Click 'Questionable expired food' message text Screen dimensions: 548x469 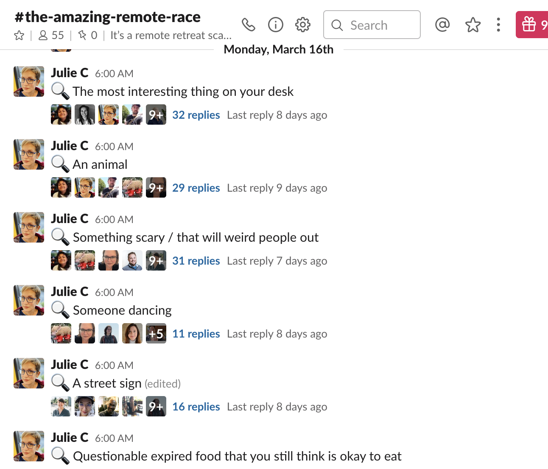(x=237, y=456)
